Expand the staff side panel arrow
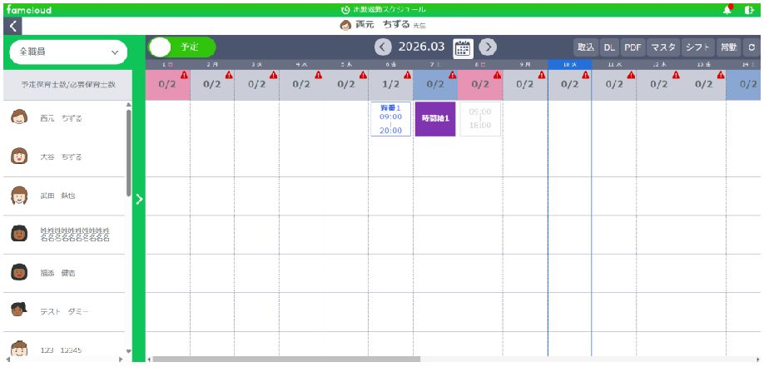This screenshot has width=764, height=367. point(139,199)
